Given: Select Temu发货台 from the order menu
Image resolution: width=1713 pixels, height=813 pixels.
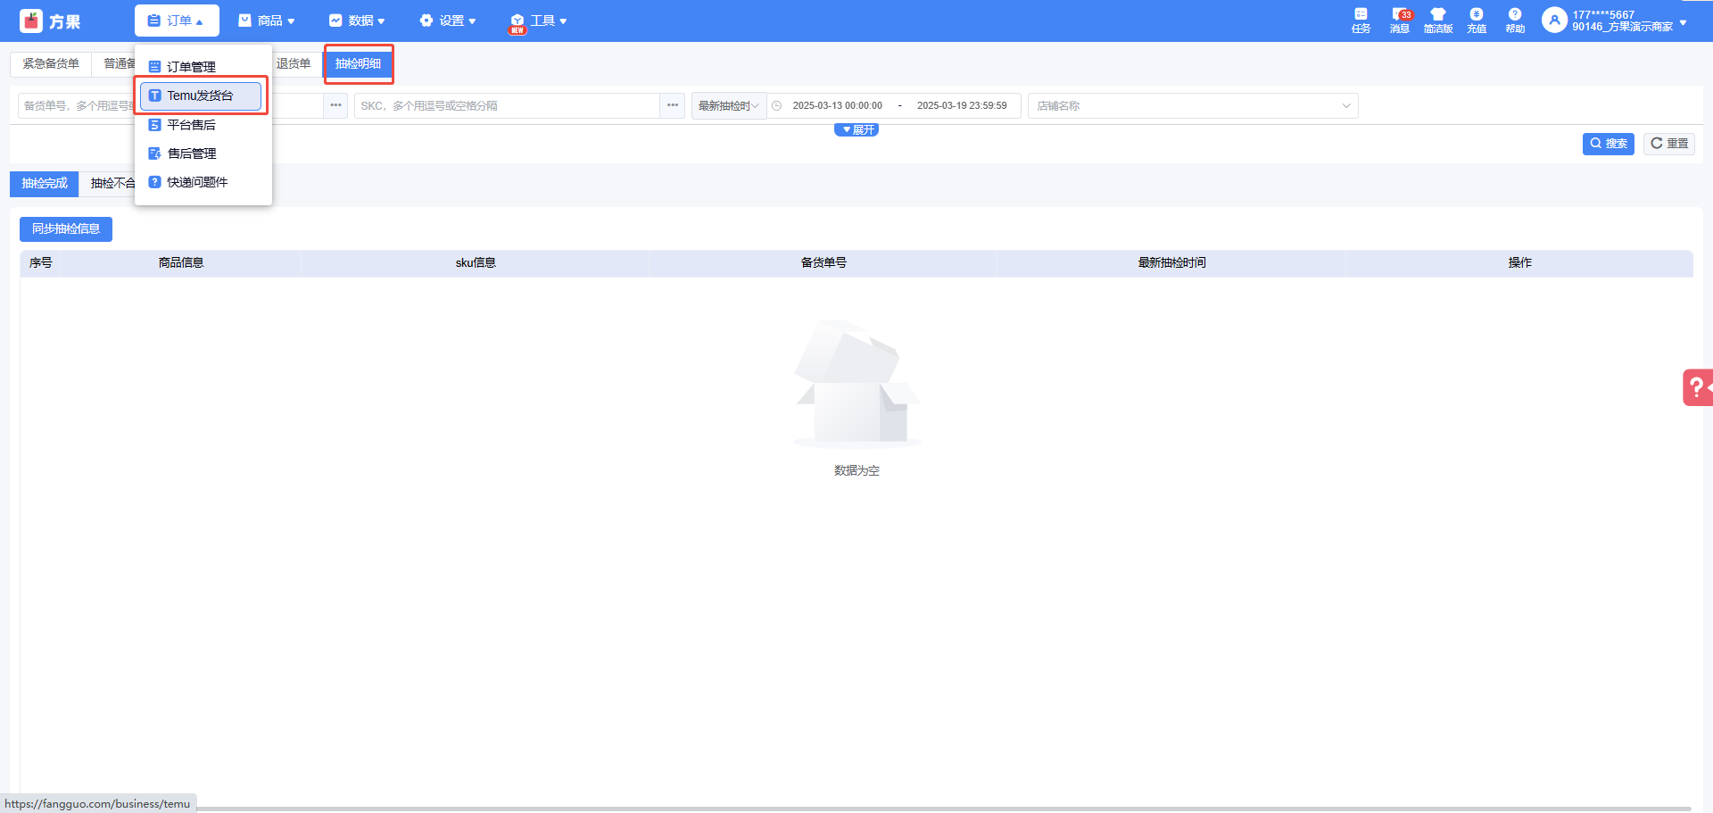Looking at the screenshot, I should click(x=201, y=95).
